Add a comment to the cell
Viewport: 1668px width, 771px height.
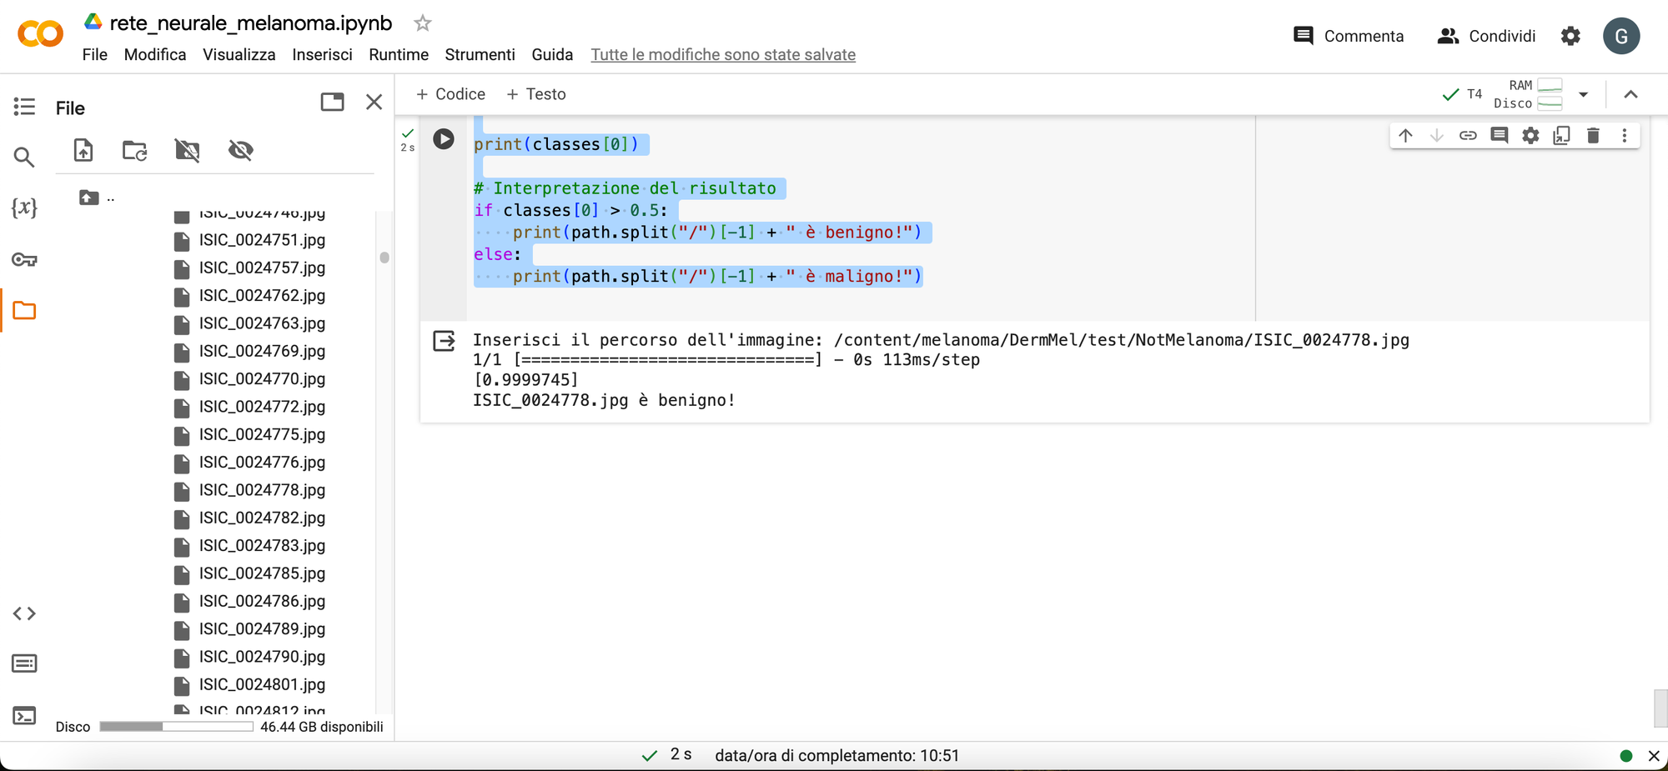(1499, 135)
